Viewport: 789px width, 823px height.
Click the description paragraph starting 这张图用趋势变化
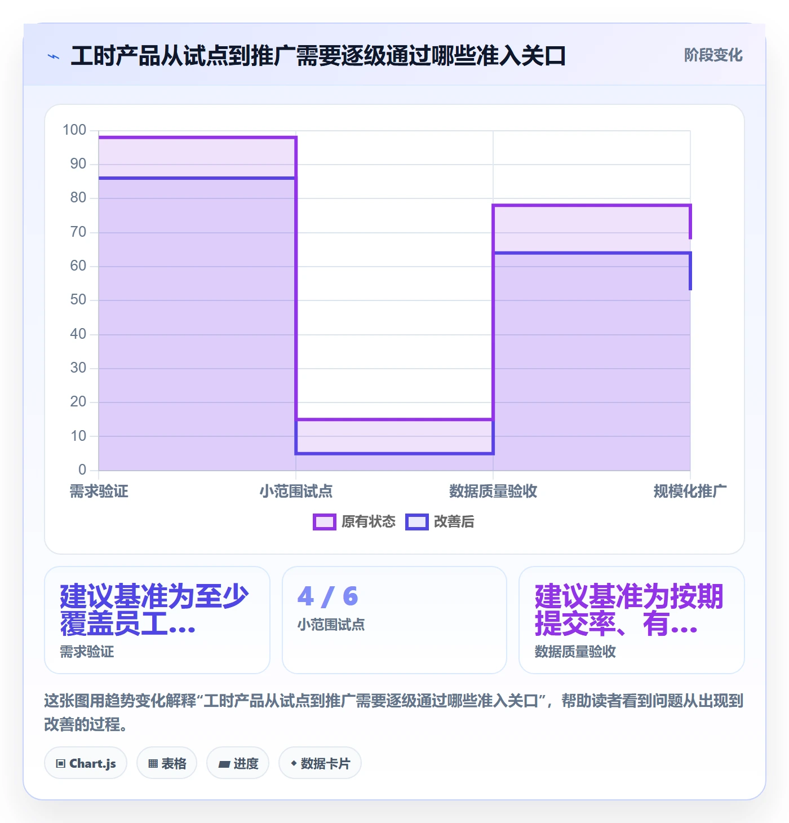pos(394,713)
